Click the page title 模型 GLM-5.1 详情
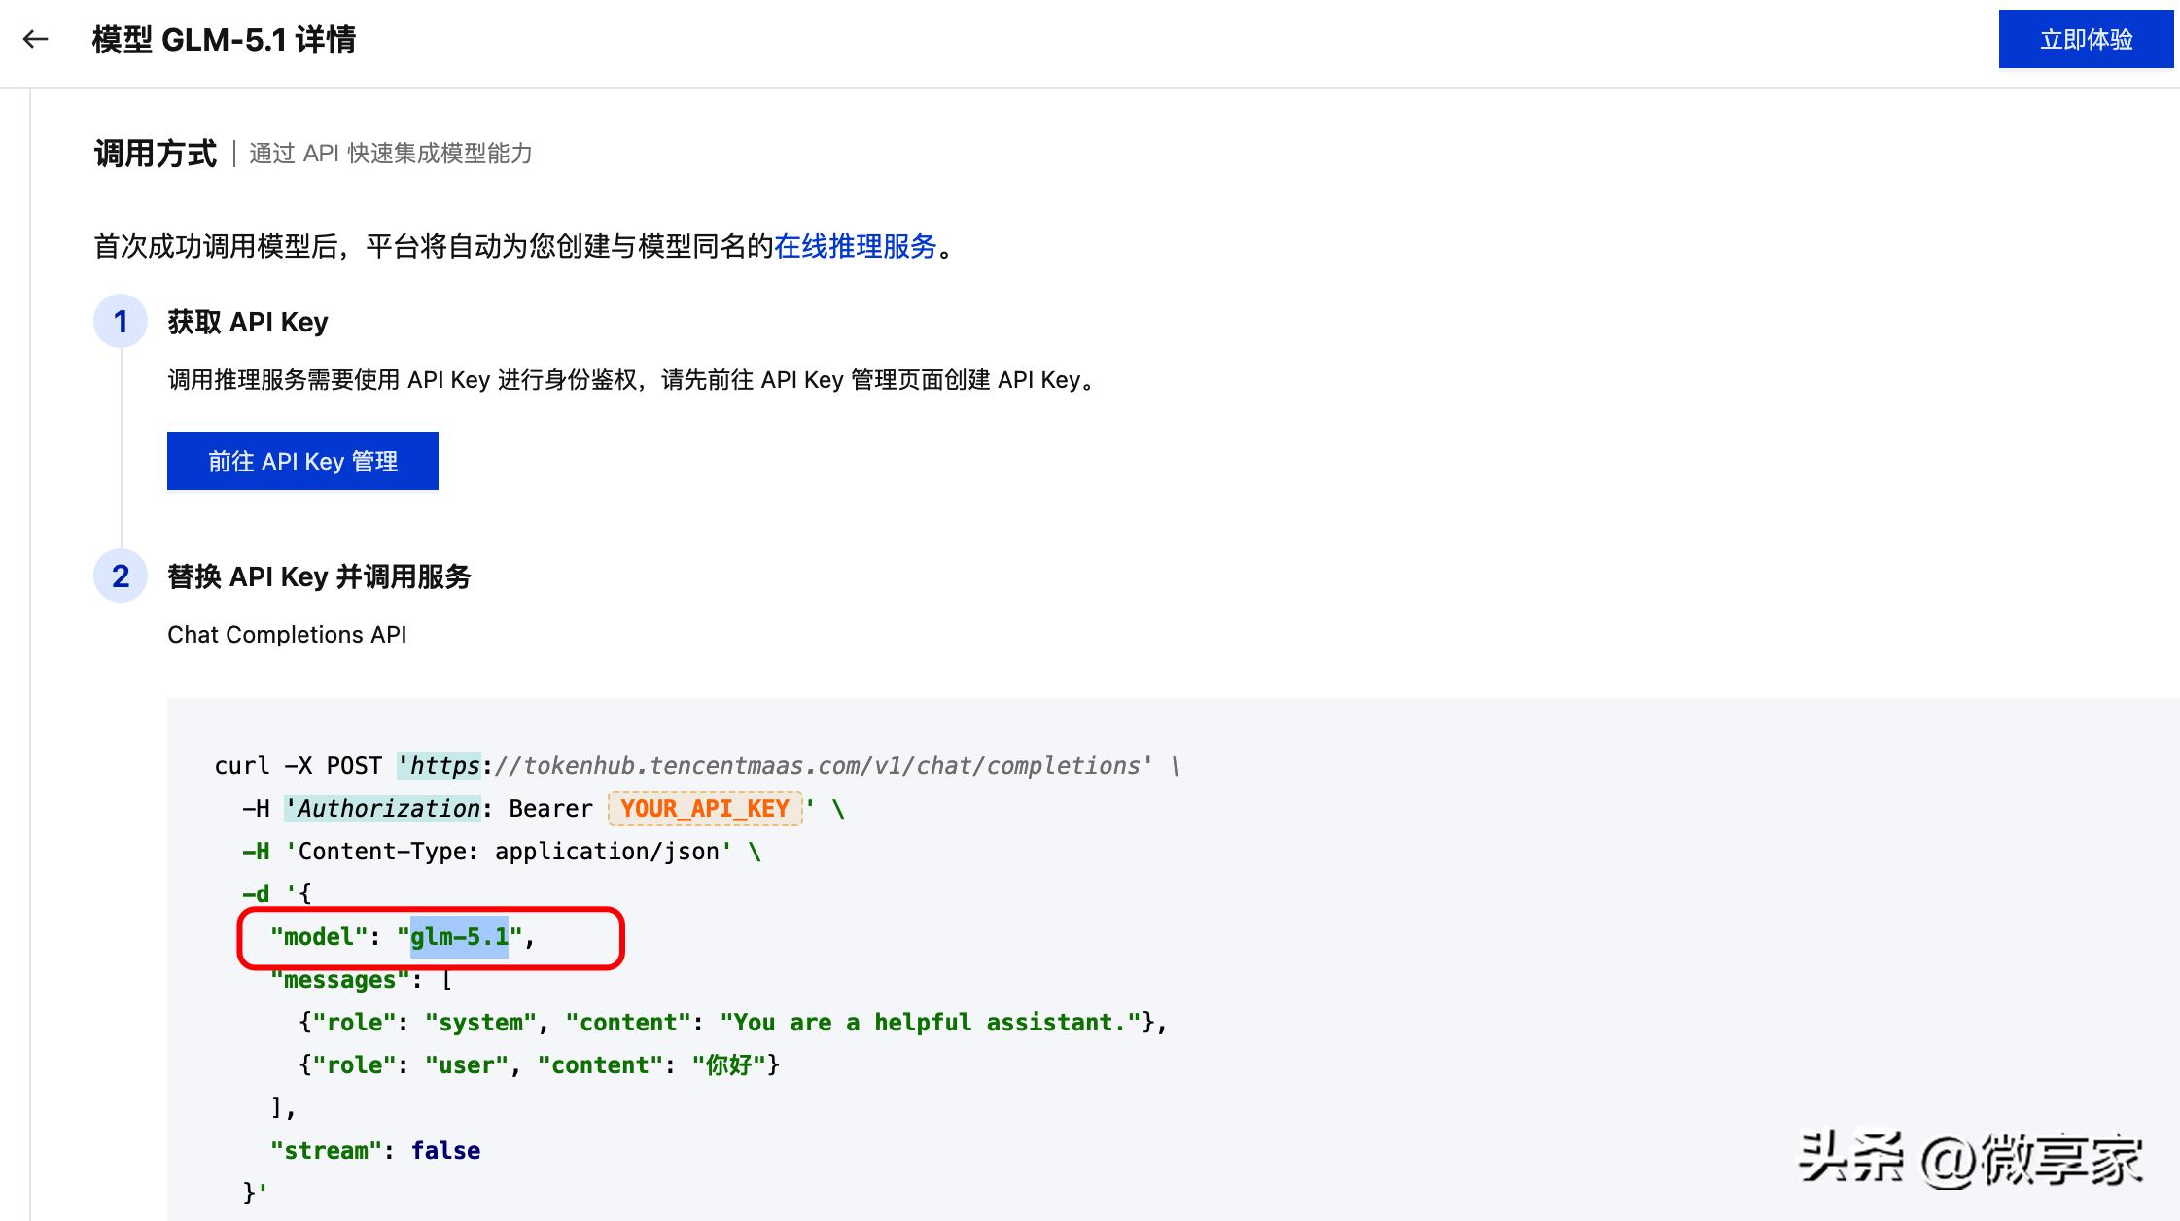This screenshot has height=1221, width=2180. [224, 40]
